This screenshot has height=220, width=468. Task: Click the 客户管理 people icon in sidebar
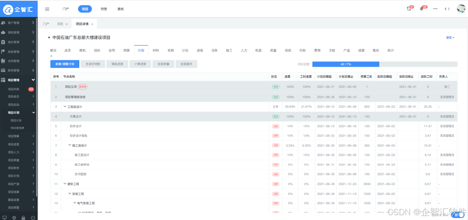coord(3,23)
